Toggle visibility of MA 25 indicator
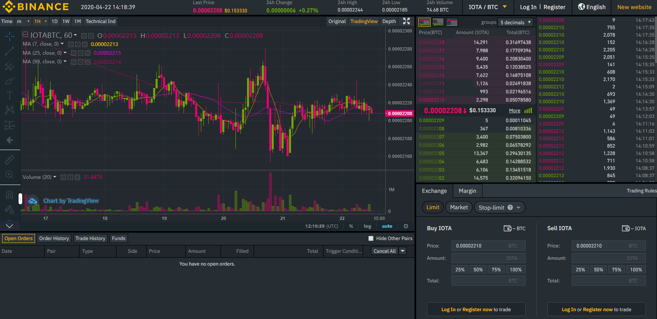The image size is (657, 319). pos(74,53)
